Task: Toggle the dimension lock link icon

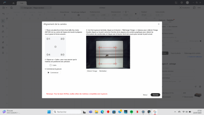Action: (x=126, y=12)
